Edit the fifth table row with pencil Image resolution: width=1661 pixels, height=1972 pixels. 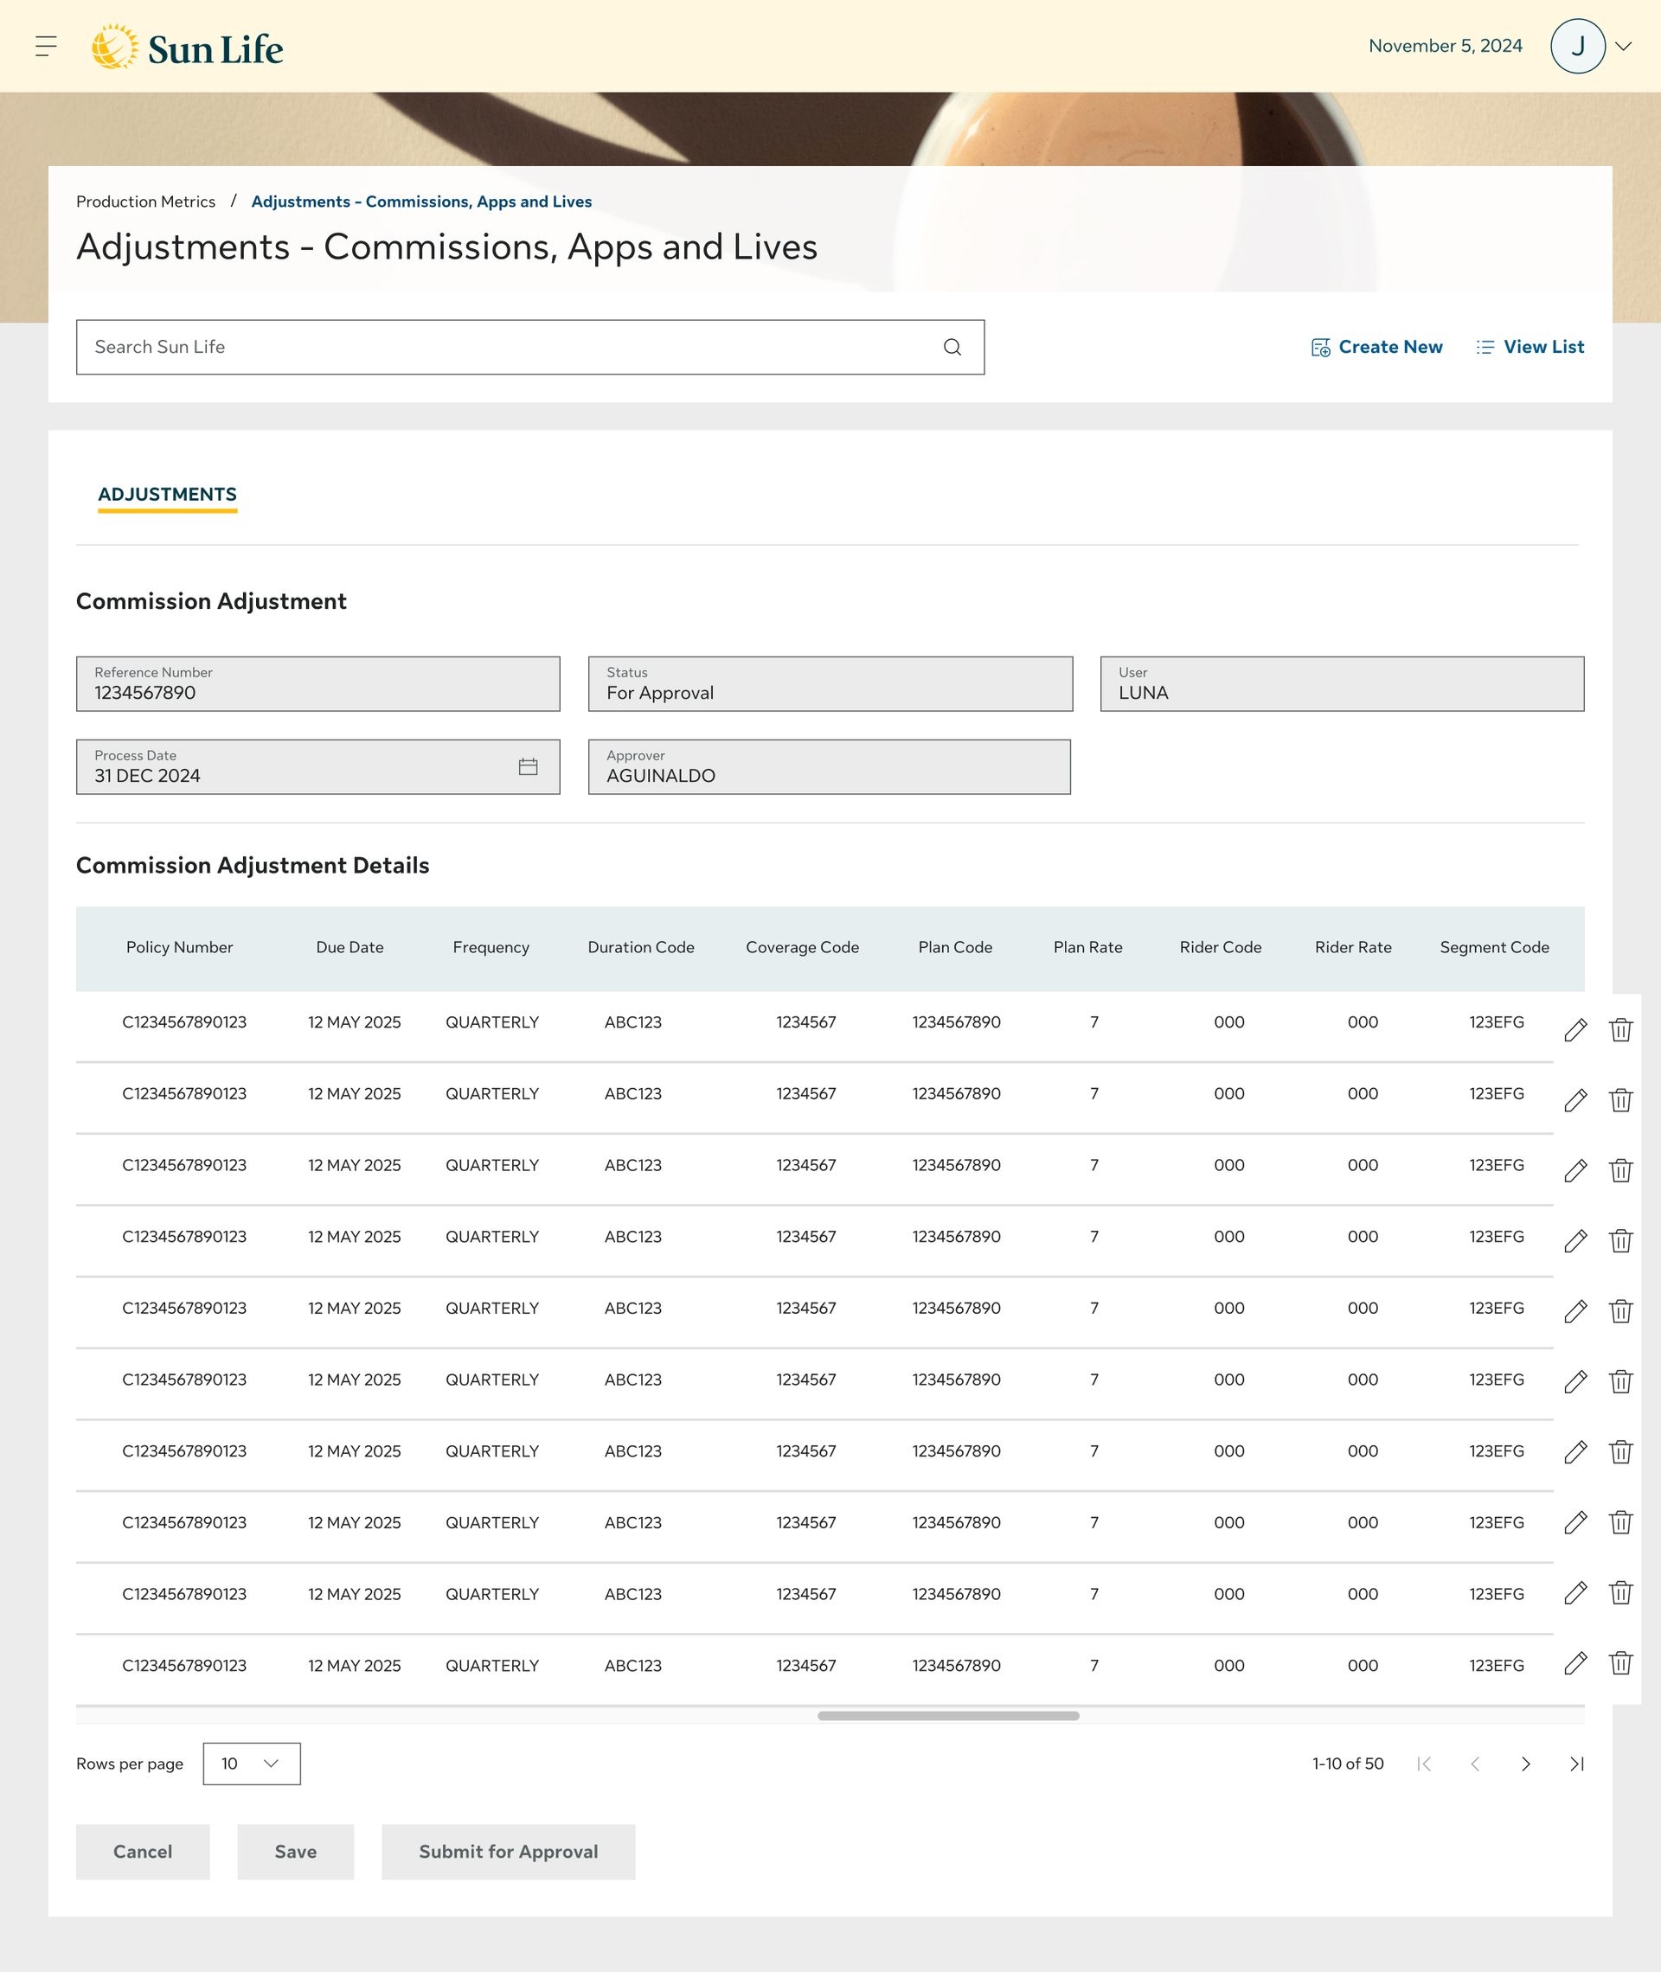pos(1575,1310)
